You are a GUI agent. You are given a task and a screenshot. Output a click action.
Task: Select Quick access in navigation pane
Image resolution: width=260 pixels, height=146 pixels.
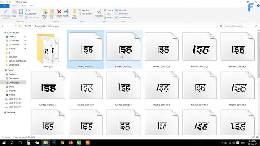coord(13,32)
